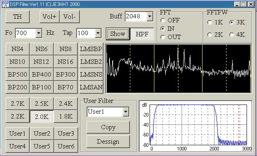The width and height of the screenshot is (257, 156).
Task: Increase volume with Vol+ button
Action: pos(49,17)
